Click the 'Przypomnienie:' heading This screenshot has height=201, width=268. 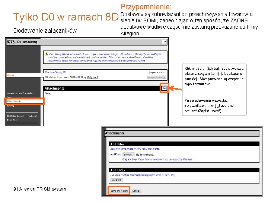click(146, 7)
